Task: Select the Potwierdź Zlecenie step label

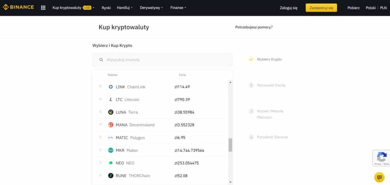Action: [x=272, y=137]
